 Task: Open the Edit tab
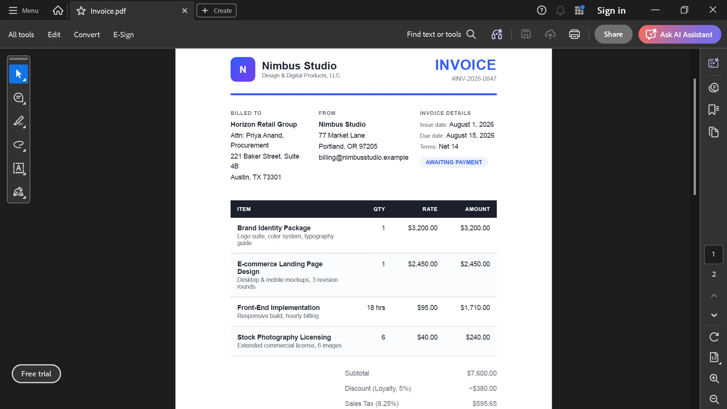pyautogui.click(x=54, y=35)
